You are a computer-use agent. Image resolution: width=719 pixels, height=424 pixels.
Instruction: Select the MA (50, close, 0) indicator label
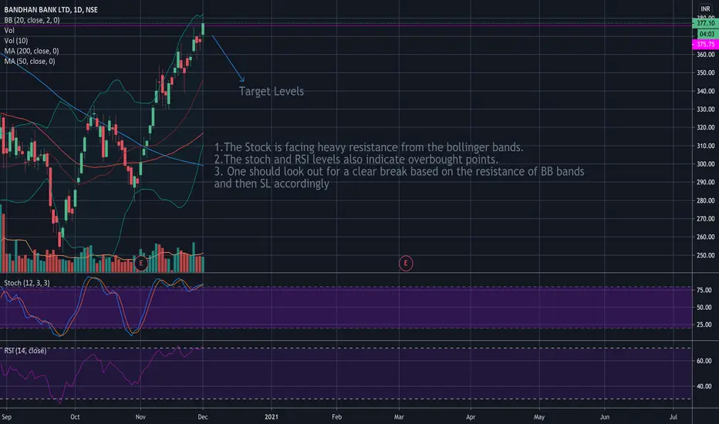29,61
